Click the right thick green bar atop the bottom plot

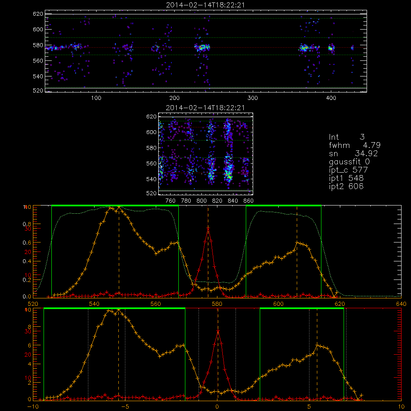point(302,309)
